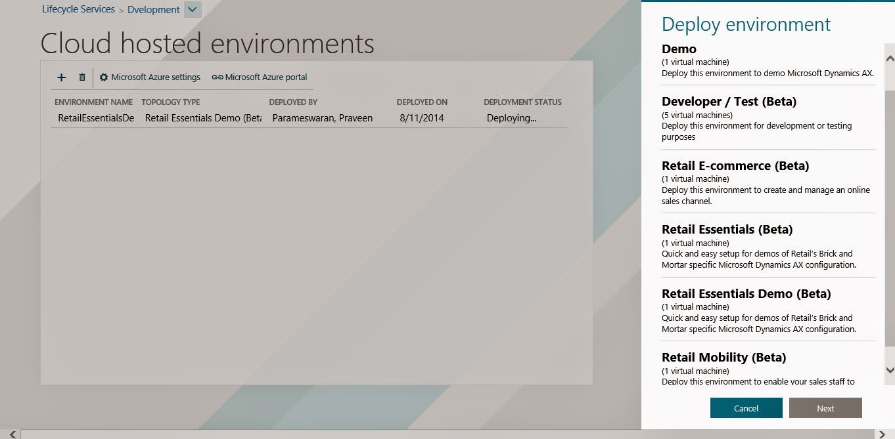Image resolution: width=895 pixels, height=439 pixels.
Task: Click the panel scrollbar up arrow
Action: [x=890, y=58]
